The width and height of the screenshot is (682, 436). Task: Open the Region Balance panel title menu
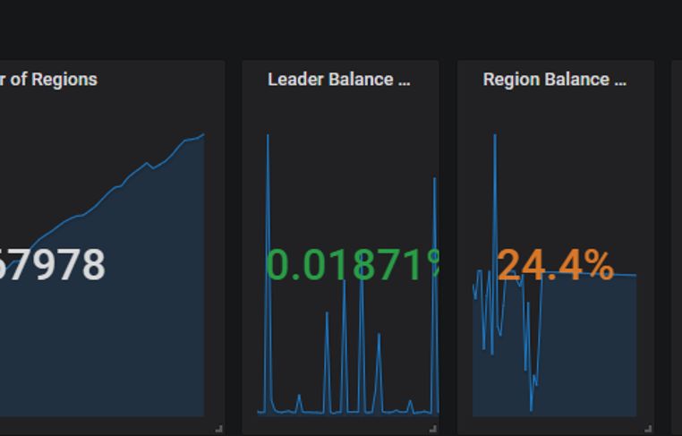point(554,80)
